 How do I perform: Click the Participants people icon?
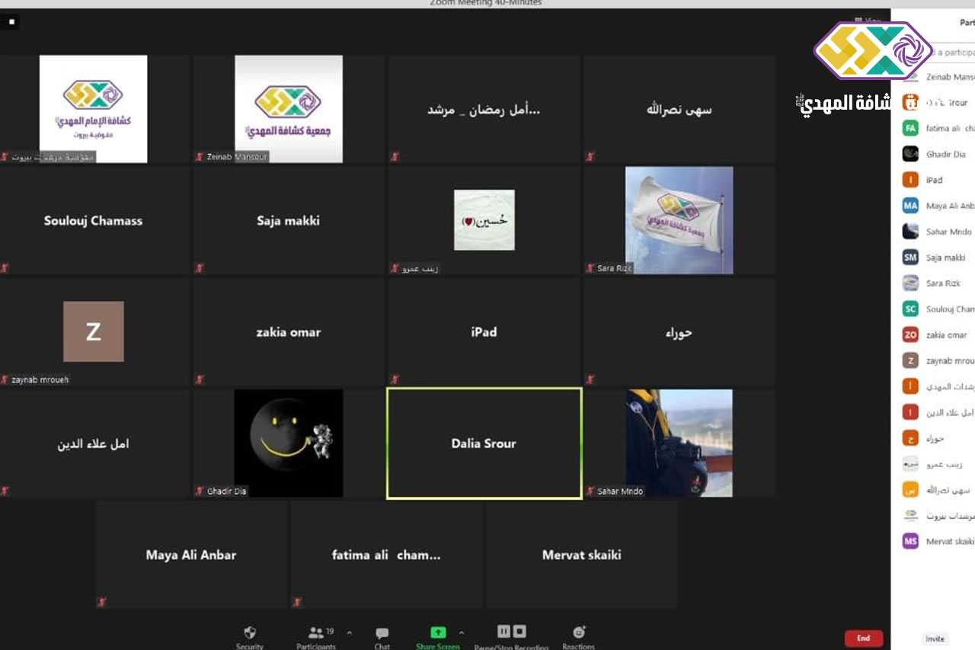point(315,633)
